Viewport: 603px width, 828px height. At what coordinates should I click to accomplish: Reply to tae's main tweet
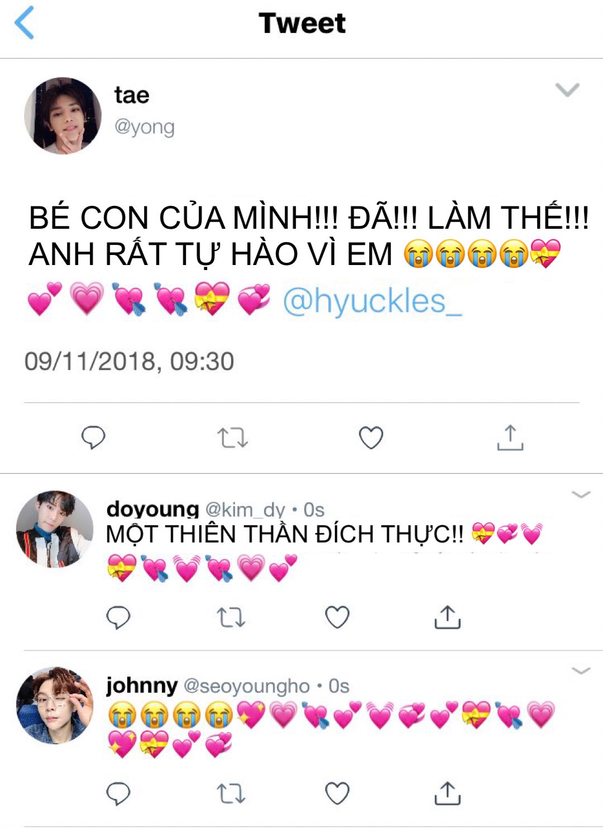(x=93, y=438)
